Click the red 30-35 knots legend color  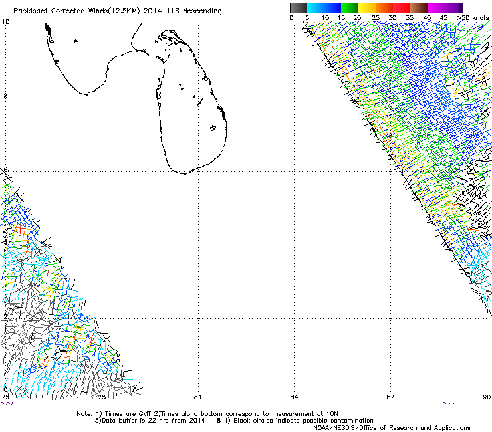[x=402, y=8]
